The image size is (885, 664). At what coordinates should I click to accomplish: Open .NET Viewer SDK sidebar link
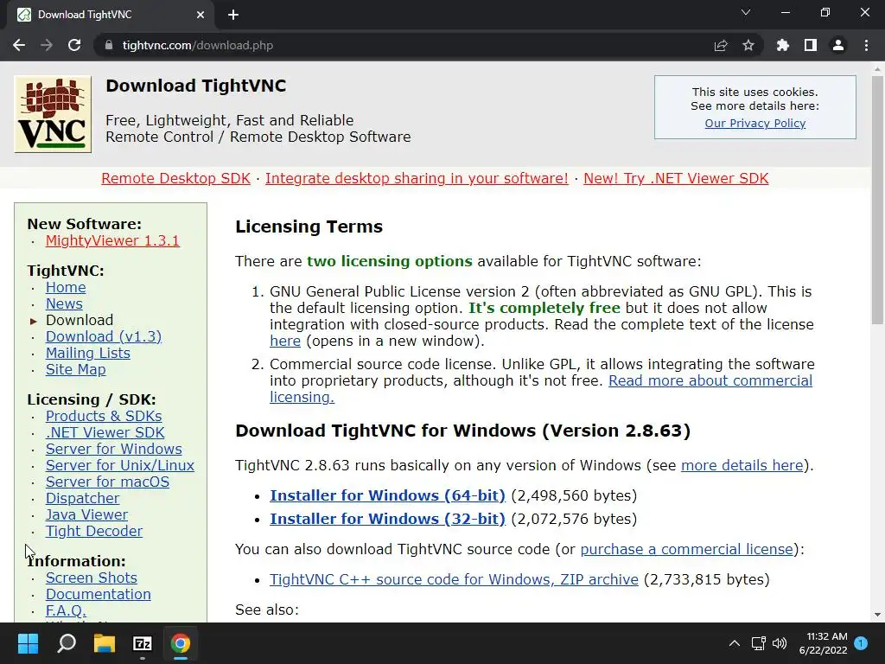(x=105, y=432)
